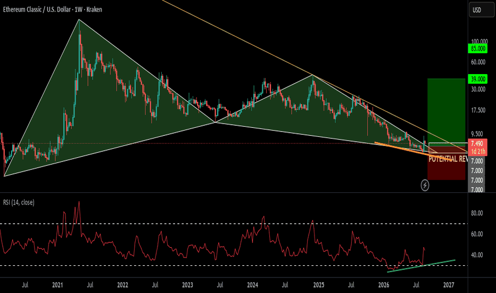Open the USD currency selector
The image size is (496, 293).
481,10
